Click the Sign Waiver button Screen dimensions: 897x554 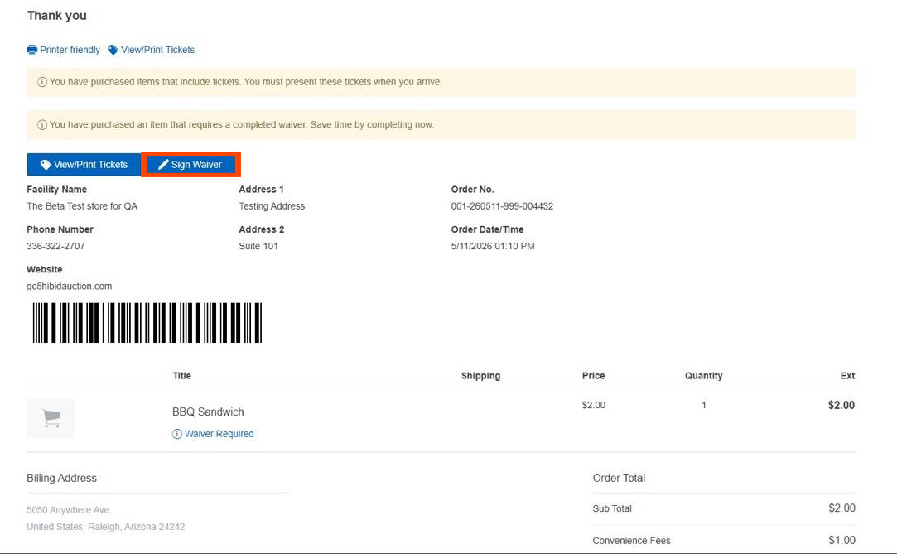tap(190, 165)
